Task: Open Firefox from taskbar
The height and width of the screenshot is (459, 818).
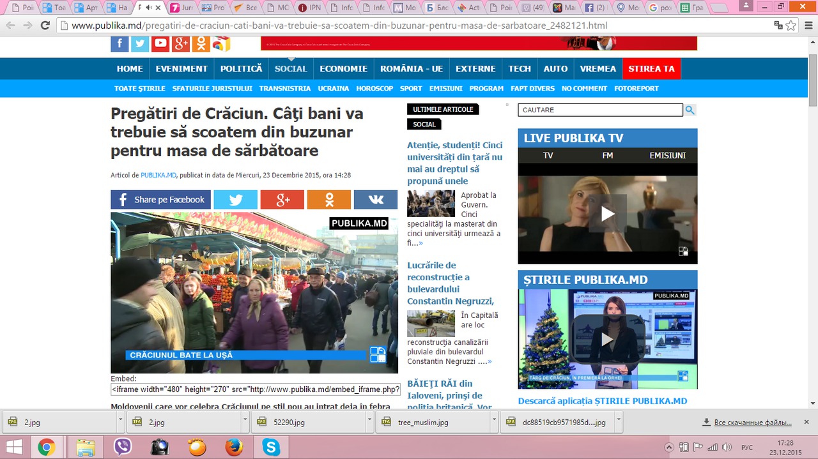Action: point(234,447)
